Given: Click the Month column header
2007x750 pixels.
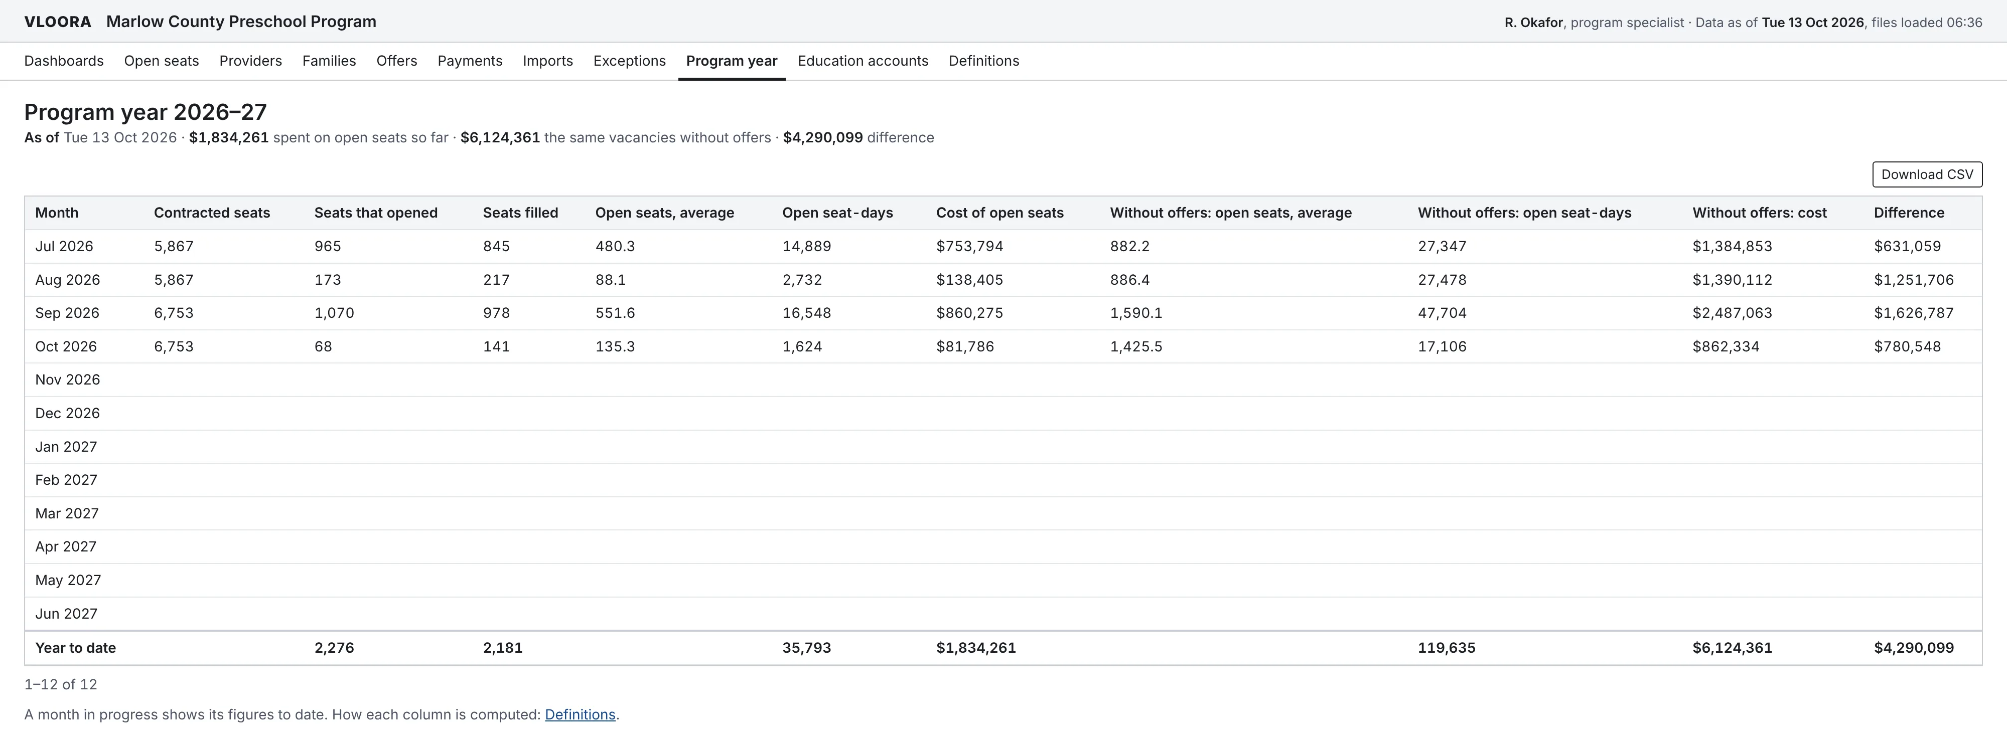Looking at the screenshot, I should pyautogui.click(x=57, y=213).
